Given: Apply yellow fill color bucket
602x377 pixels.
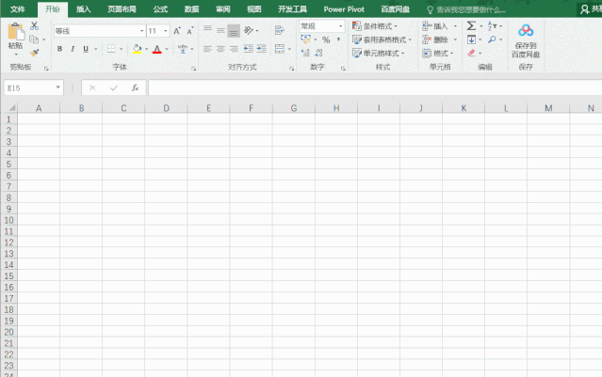Looking at the screenshot, I should click(137, 49).
